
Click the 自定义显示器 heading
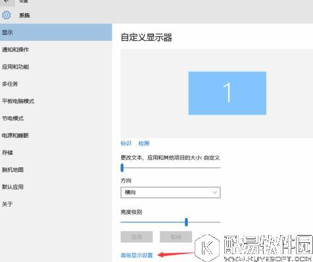147,38
